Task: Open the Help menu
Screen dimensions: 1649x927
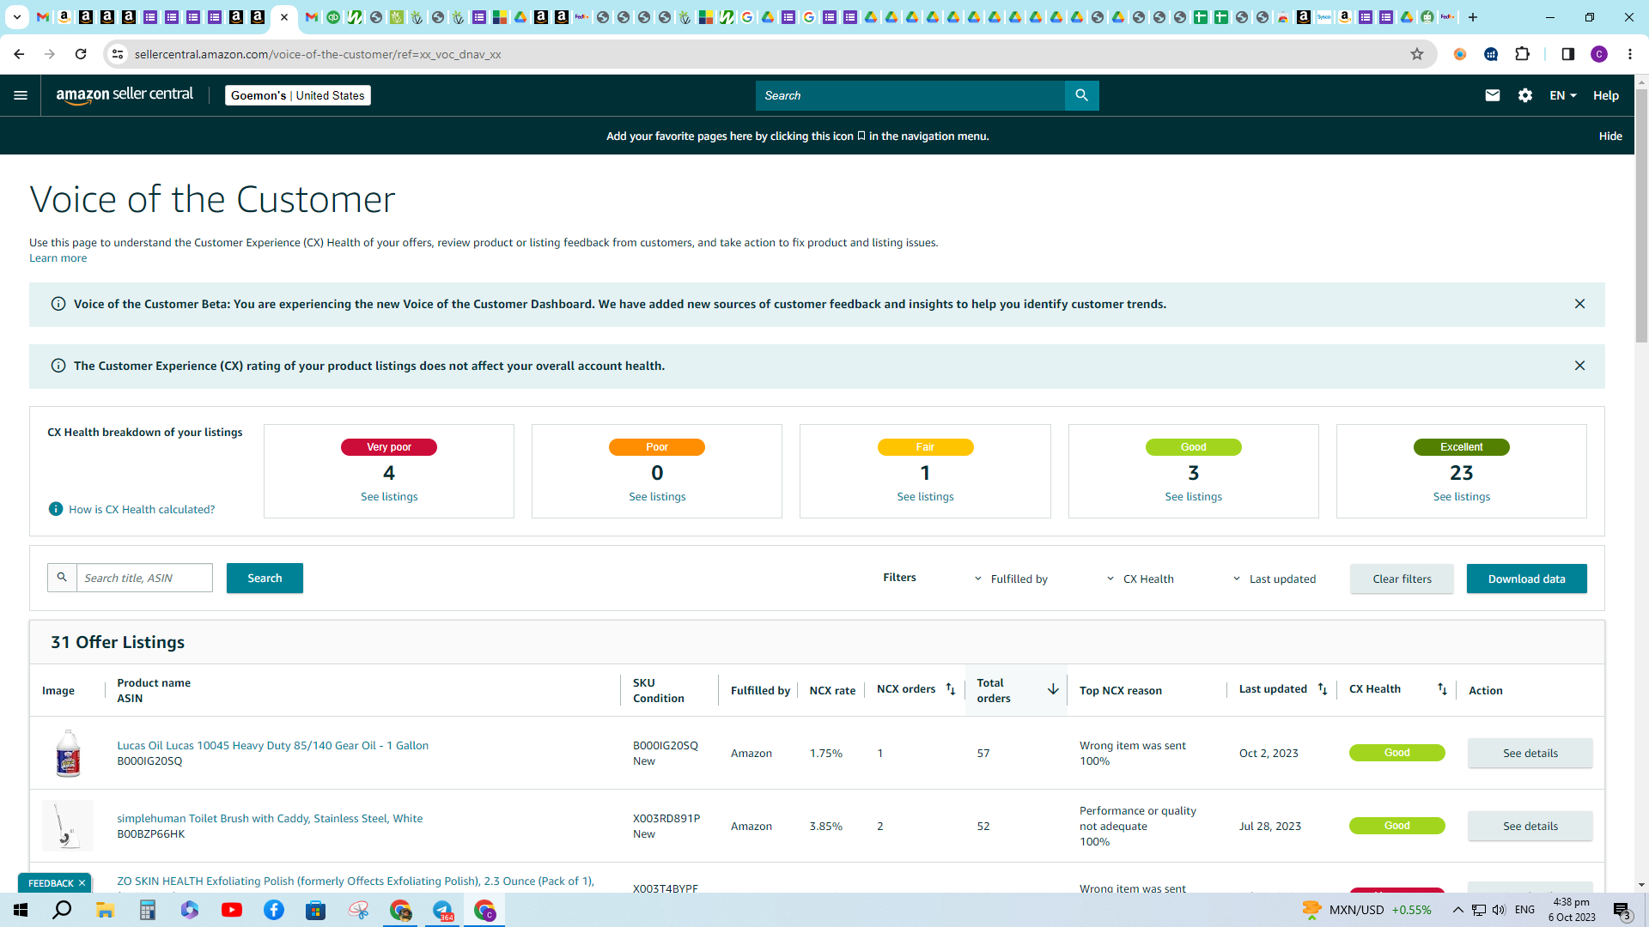Action: pyautogui.click(x=1605, y=95)
